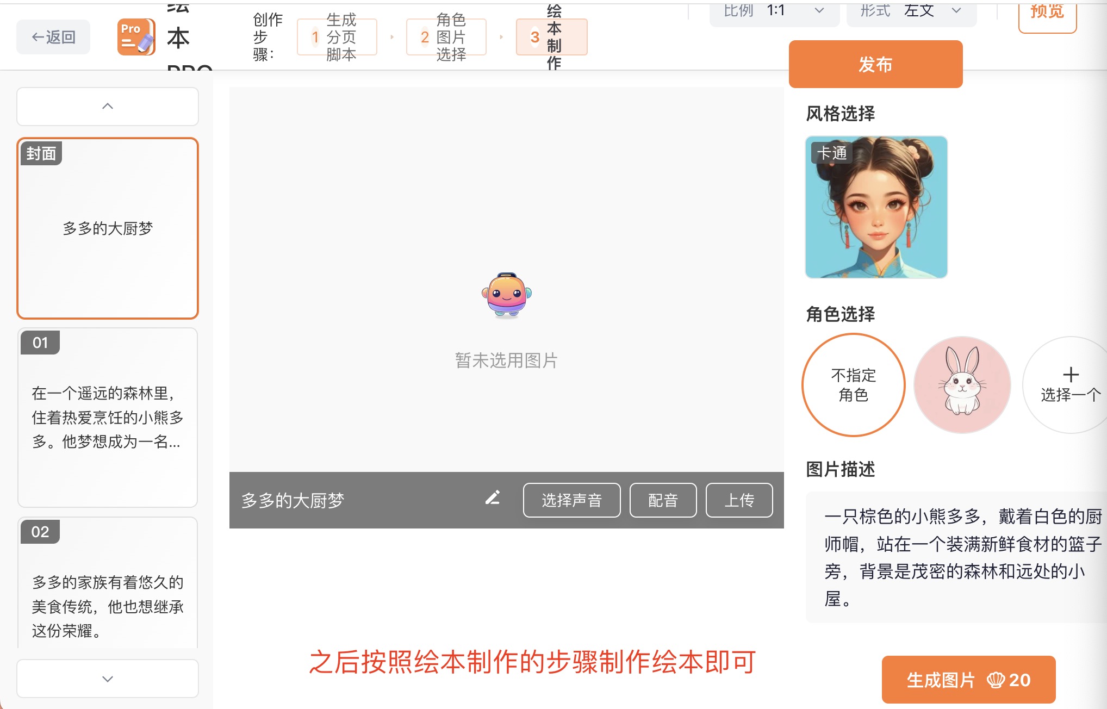Click the 风格选择 heading
The height and width of the screenshot is (709, 1107).
[x=841, y=114]
